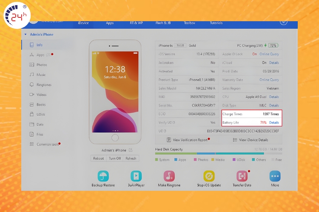Open the Toolbox tab
This screenshot has height=212, width=319.
pyautogui.click(x=189, y=23)
